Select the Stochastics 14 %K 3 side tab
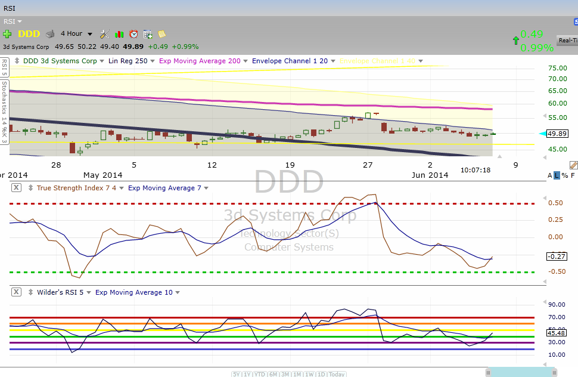 pyautogui.click(x=4, y=112)
